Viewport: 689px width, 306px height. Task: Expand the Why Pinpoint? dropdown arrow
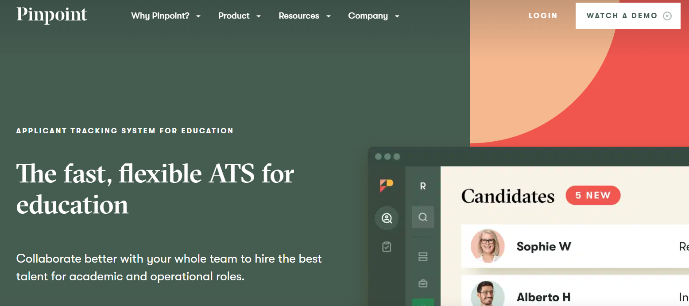click(198, 16)
